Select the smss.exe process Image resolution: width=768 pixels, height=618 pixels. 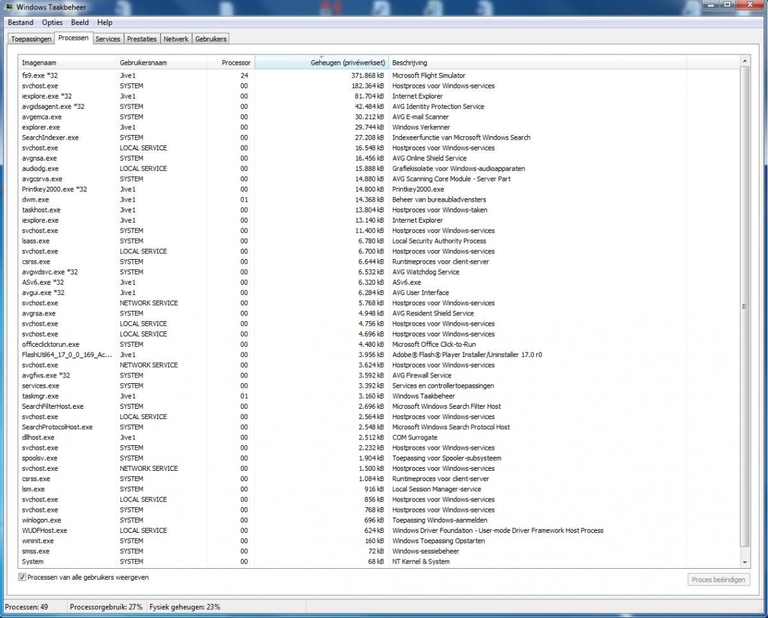pos(379,551)
